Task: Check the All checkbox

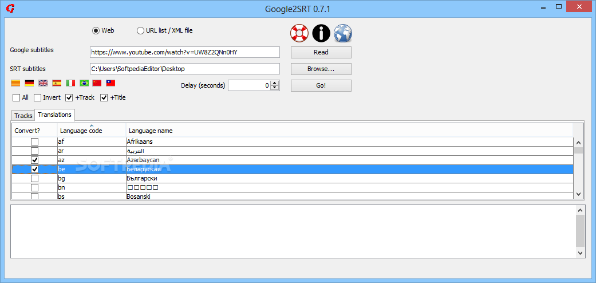Action: (x=17, y=98)
